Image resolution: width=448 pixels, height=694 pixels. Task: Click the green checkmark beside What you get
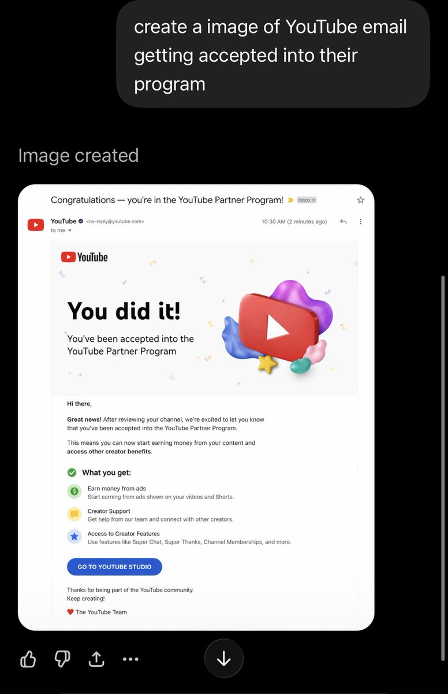point(72,472)
